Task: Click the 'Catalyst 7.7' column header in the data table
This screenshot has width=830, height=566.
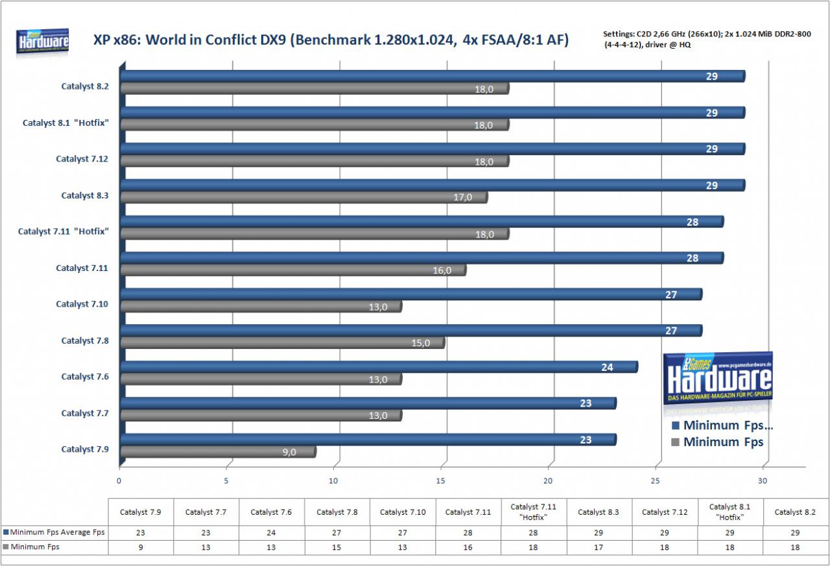Action: (206, 512)
